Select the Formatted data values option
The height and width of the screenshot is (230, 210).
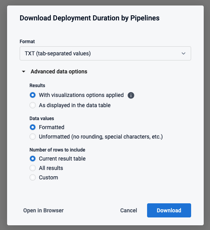(x=33, y=127)
